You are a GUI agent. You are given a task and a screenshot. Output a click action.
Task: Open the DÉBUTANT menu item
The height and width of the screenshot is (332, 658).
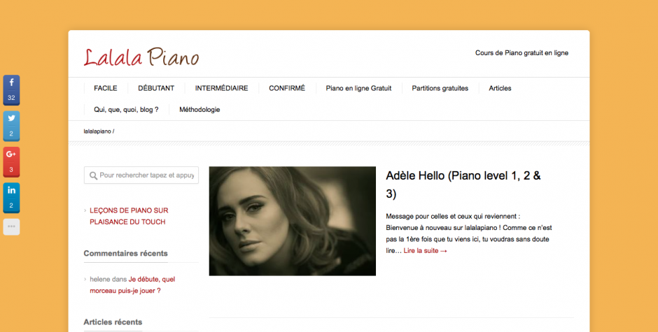point(156,89)
